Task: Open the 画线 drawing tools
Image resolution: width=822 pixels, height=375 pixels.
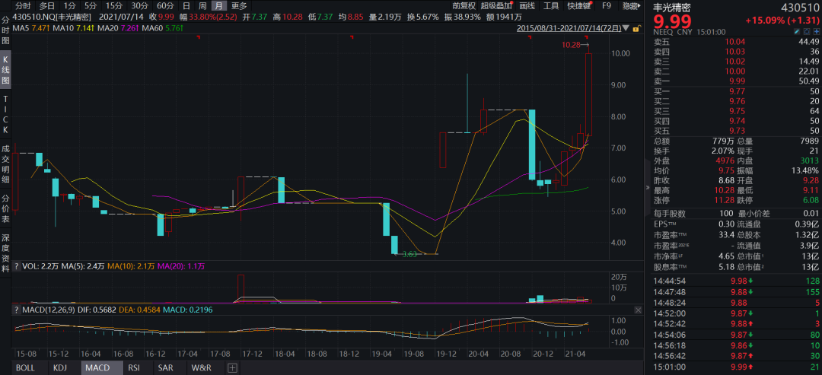Action: (527, 5)
